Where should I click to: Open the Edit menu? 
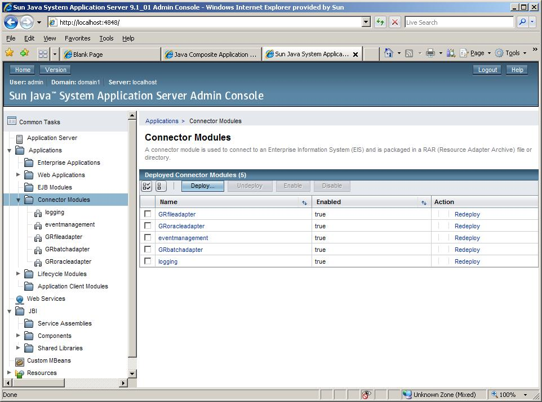(29, 38)
